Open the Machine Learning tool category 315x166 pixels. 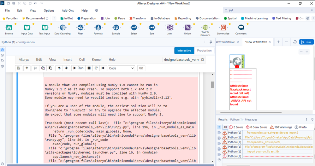(x=254, y=18)
